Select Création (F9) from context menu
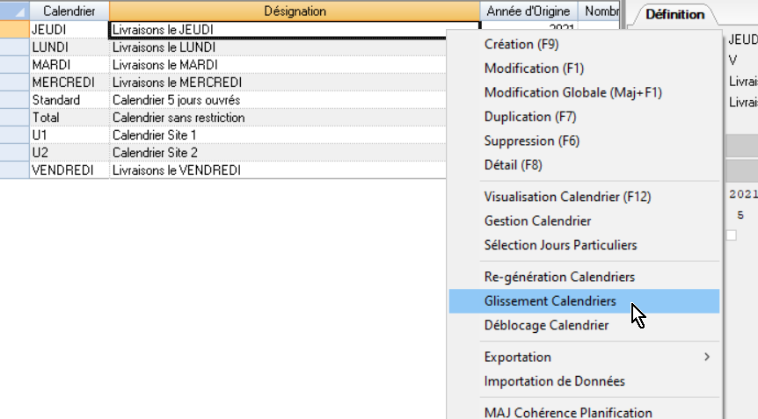The width and height of the screenshot is (758, 419). [x=521, y=44]
